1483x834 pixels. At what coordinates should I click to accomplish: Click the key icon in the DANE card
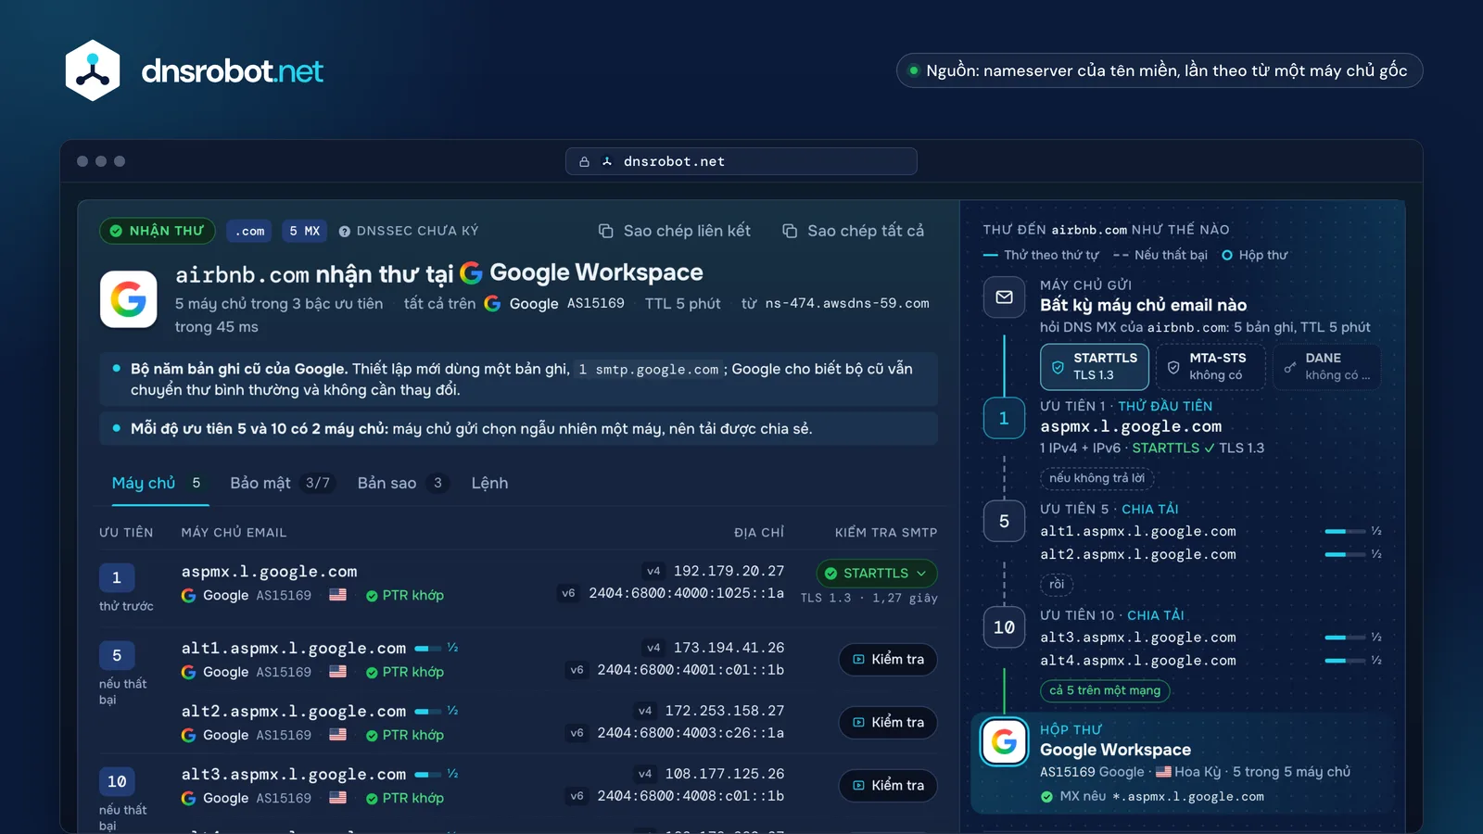point(1289,367)
